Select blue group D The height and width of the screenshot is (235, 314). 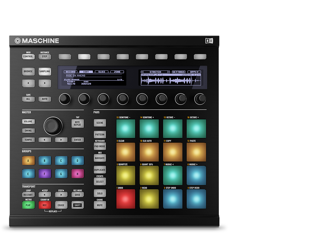78,161
